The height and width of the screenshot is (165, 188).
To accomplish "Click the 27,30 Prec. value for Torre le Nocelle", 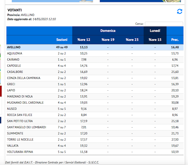I will click(x=175, y=140).
